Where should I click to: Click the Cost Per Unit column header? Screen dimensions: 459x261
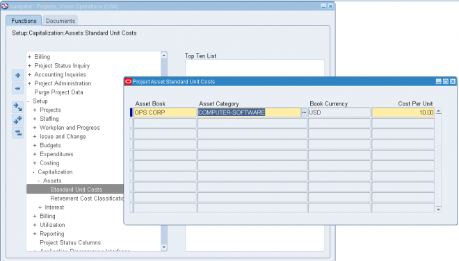(415, 103)
